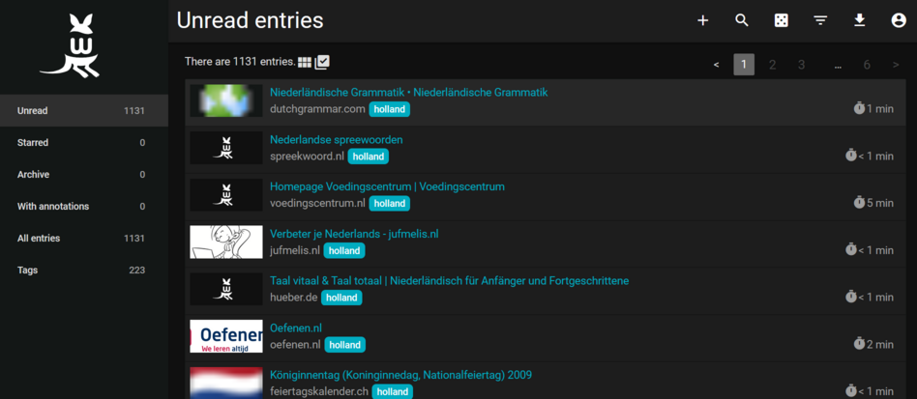Click holland tag on hueber.de row
Image resolution: width=917 pixels, height=399 pixels.
pos(341,298)
